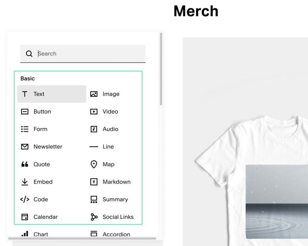Choose the Chart block entry
Viewport: 308px width, 246px height.
(41, 234)
